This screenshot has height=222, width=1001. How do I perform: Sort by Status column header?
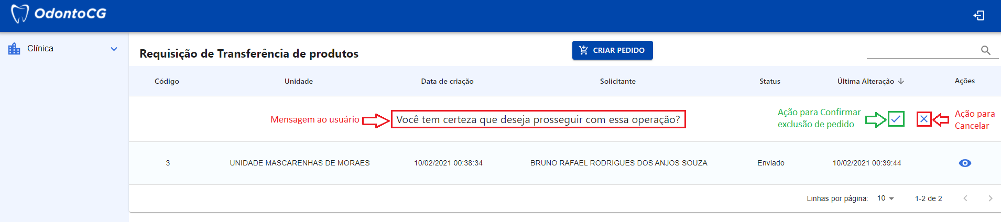click(x=769, y=81)
